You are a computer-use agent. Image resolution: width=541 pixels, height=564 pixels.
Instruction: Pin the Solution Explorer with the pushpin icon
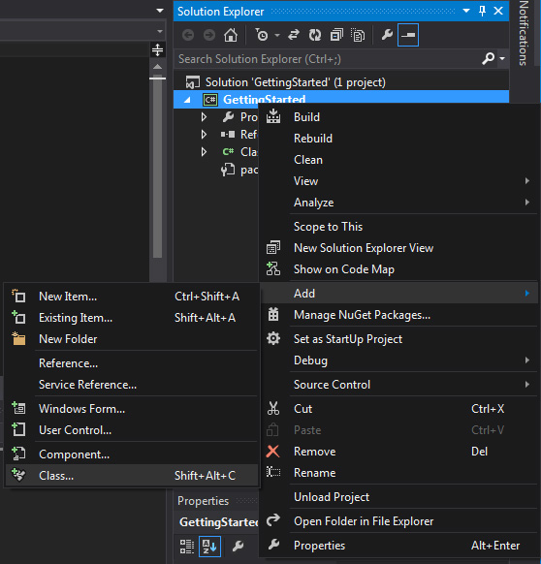482,11
